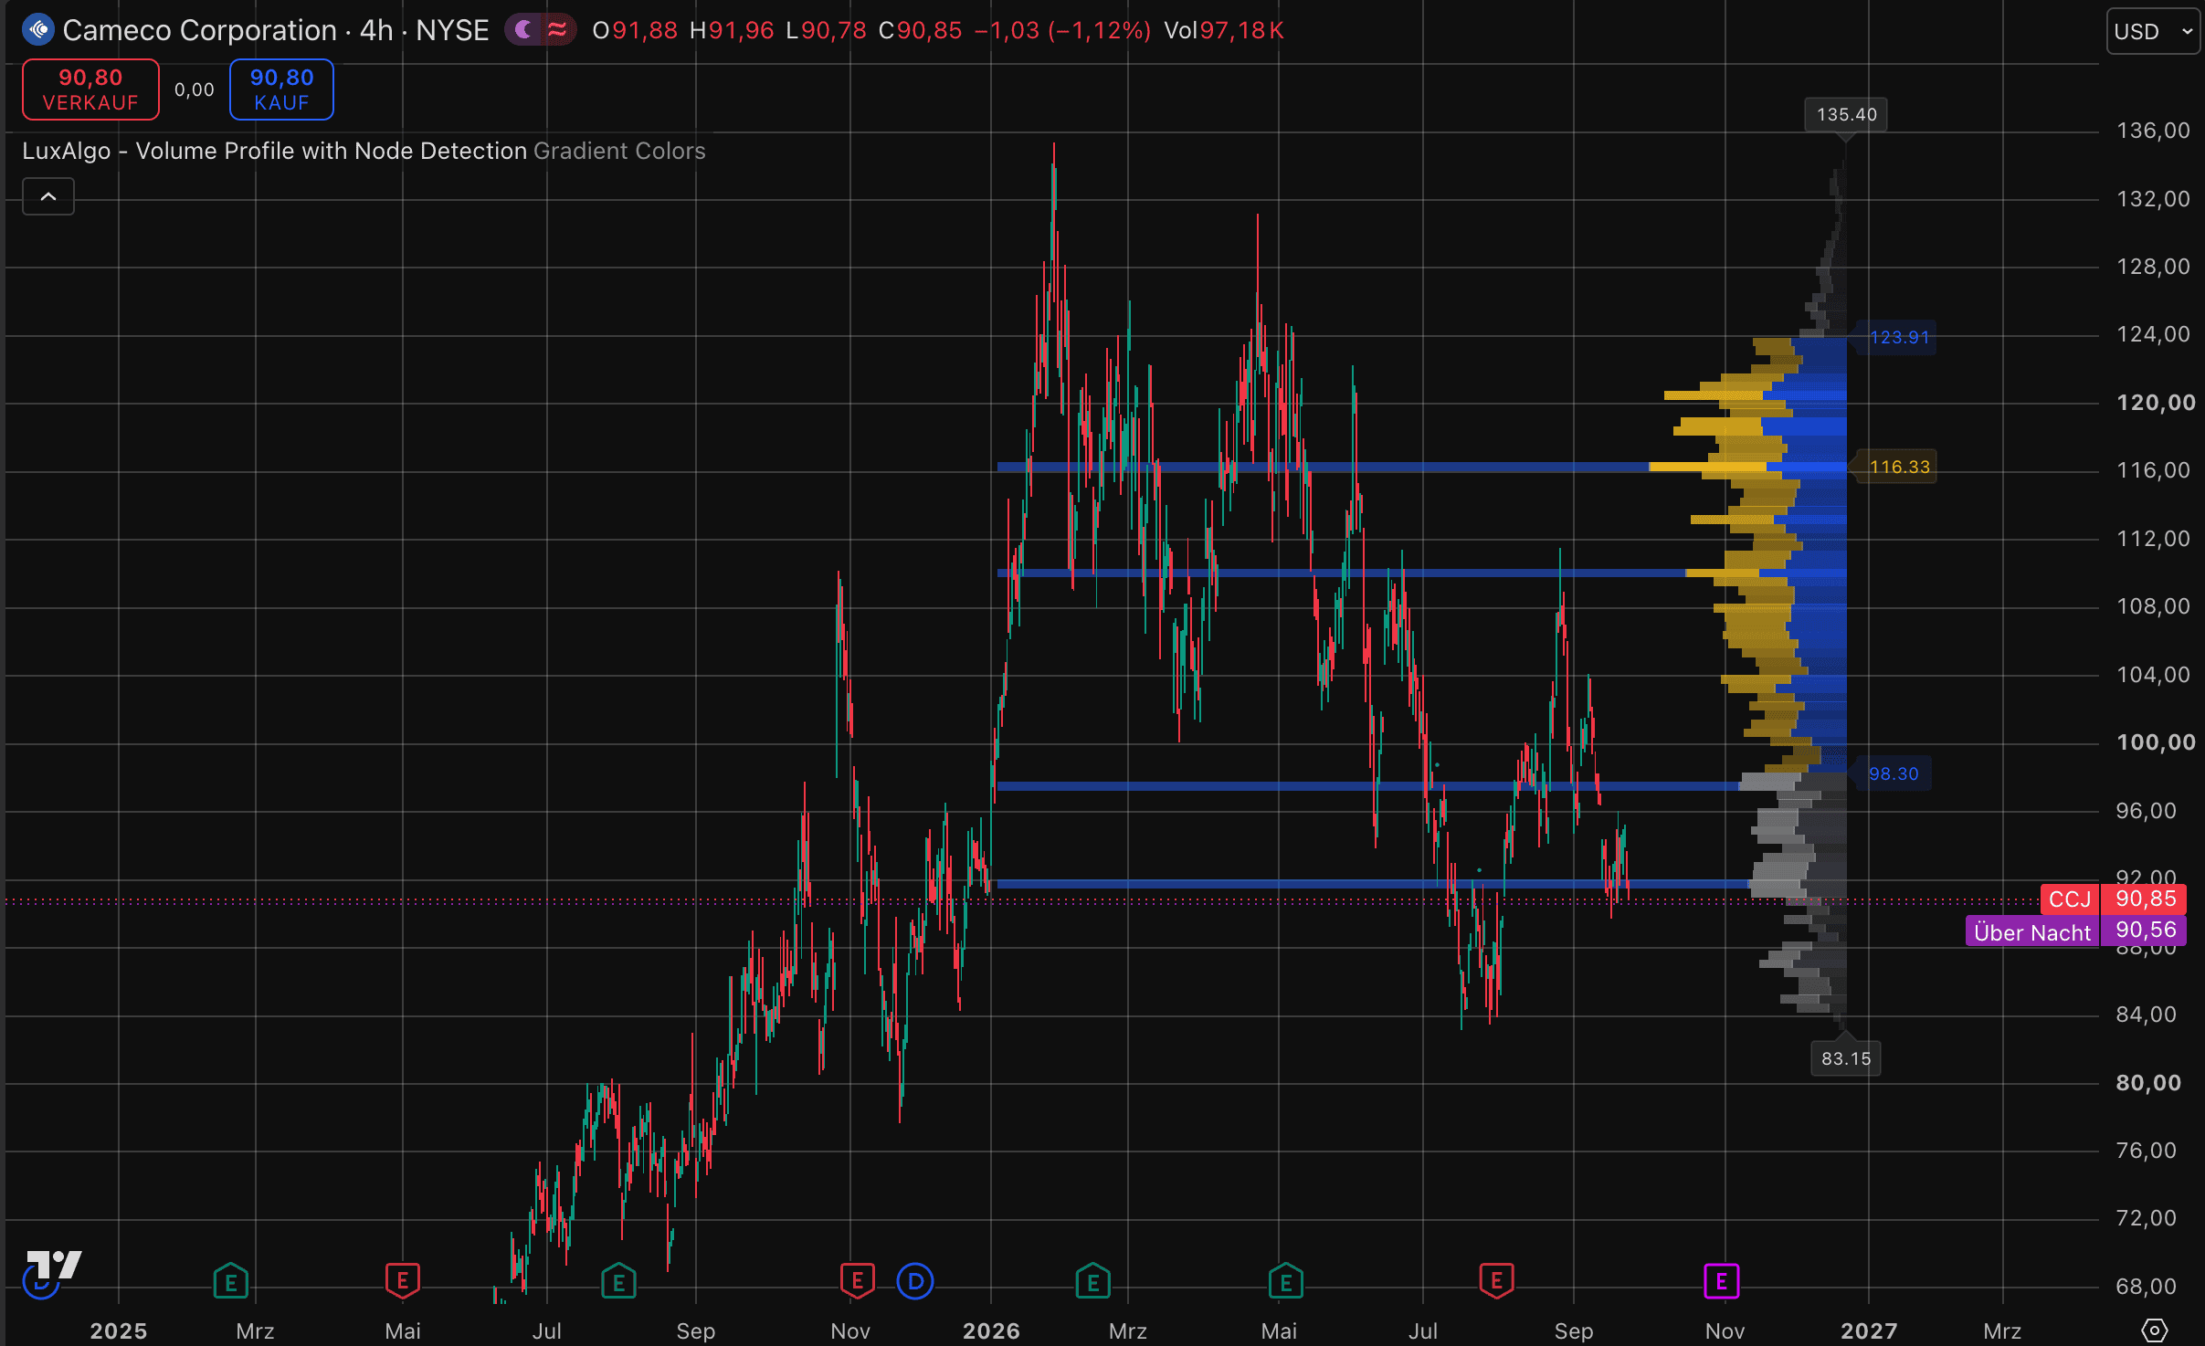This screenshot has height=1346, width=2205.
Task: Collapse the indicator legend with the chevron
Action: coord(48,196)
